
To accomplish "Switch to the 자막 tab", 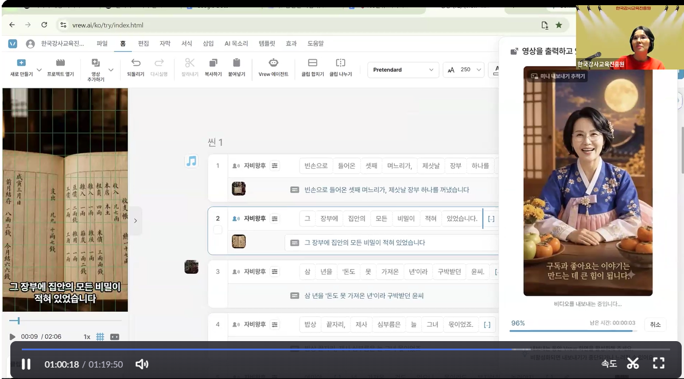I will click(165, 44).
